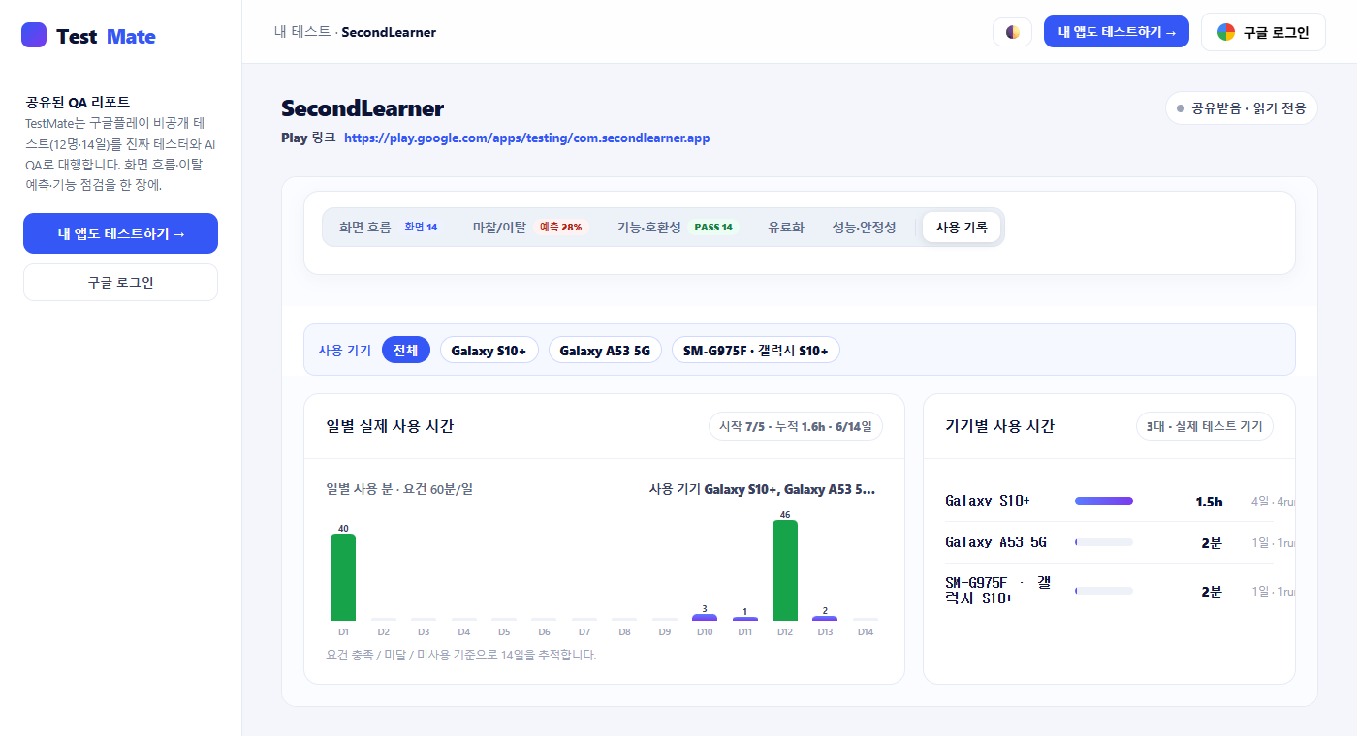Click 기기별 사용 시간 heading
Viewport: 1357px width, 736px height.
tap(999, 426)
